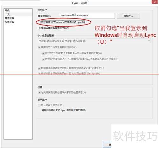Toggle calendar-based status update checkbox (C)

39,47
